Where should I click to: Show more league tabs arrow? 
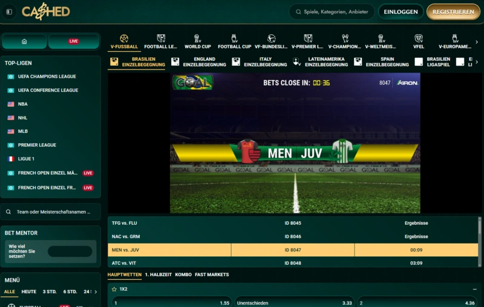point(477,62)
